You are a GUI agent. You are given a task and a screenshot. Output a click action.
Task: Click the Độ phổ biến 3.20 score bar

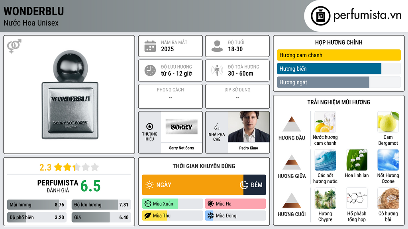(37, 217)
